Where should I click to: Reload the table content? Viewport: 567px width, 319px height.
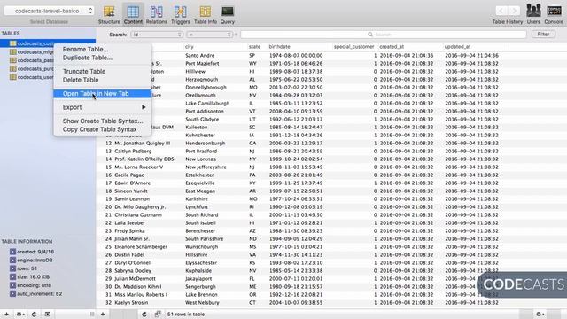pyautogui.click(x=144, y=314)
